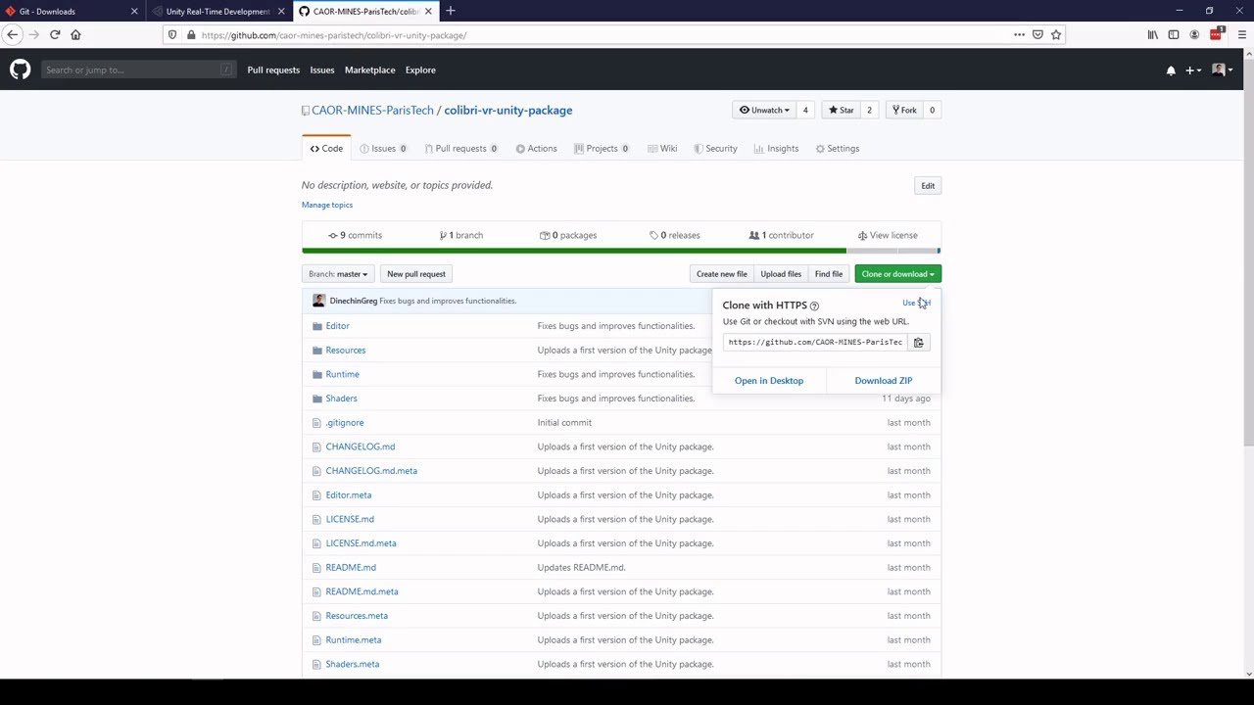Star the repository
This screenshot has height=705, width=1254.
pos(841,110)
